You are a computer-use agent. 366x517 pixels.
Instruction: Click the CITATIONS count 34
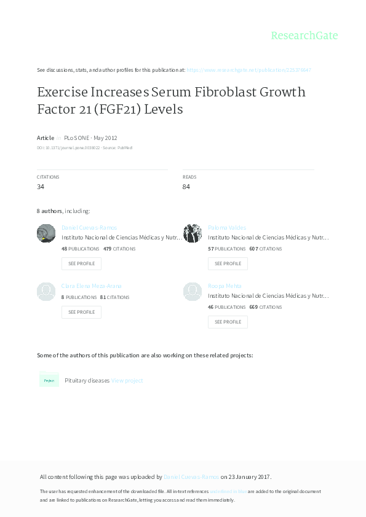(41, 186)
